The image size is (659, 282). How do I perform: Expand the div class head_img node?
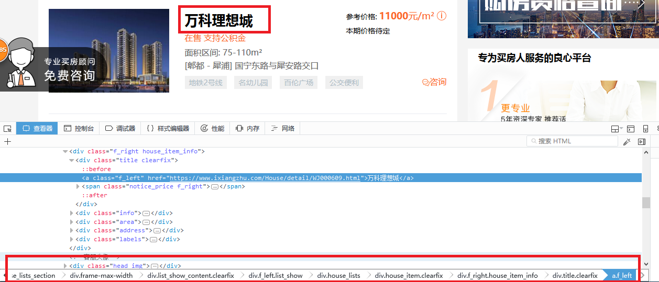(x=65, y=266)
